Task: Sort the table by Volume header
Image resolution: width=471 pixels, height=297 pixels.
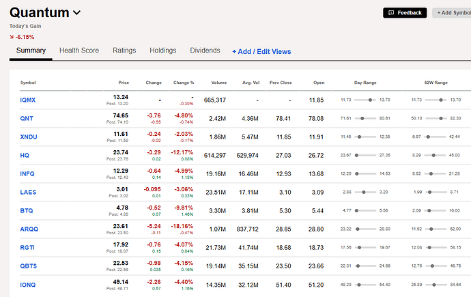Action: (218, 83)
